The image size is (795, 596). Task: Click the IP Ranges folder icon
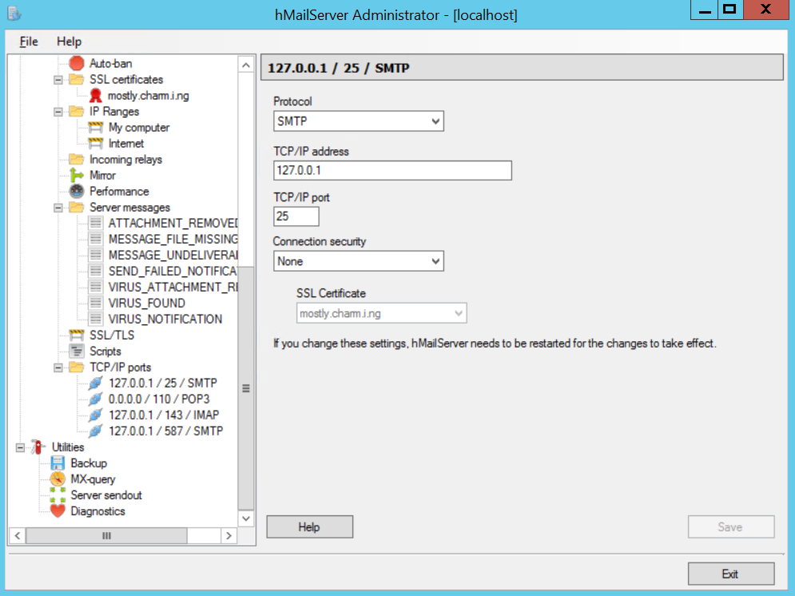pyautogui.click(x=77, y=112)
